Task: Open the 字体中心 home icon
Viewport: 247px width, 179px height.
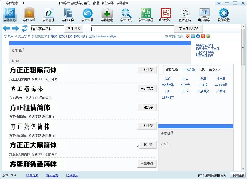Action: point(10,15)
